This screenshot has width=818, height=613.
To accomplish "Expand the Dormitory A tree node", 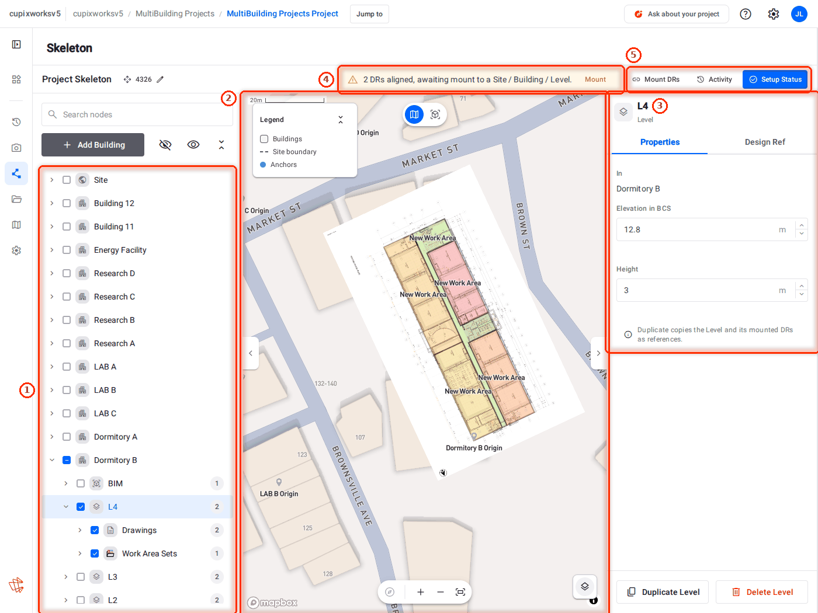I will tap(52, 437).
